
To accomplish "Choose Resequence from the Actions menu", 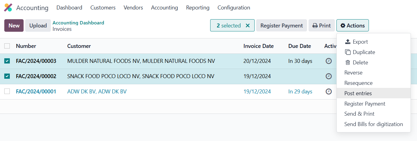I will pos(358,83).
